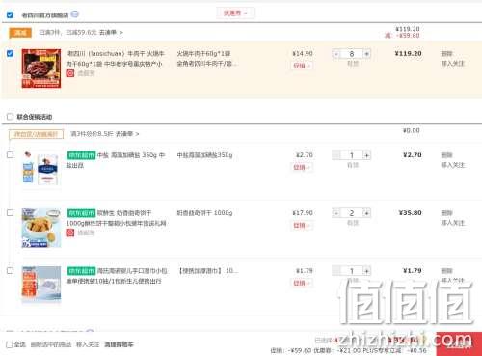The image size is (482, 356).
Task: Check the 350g salt item checkbox
Action: tap(10, 155)
